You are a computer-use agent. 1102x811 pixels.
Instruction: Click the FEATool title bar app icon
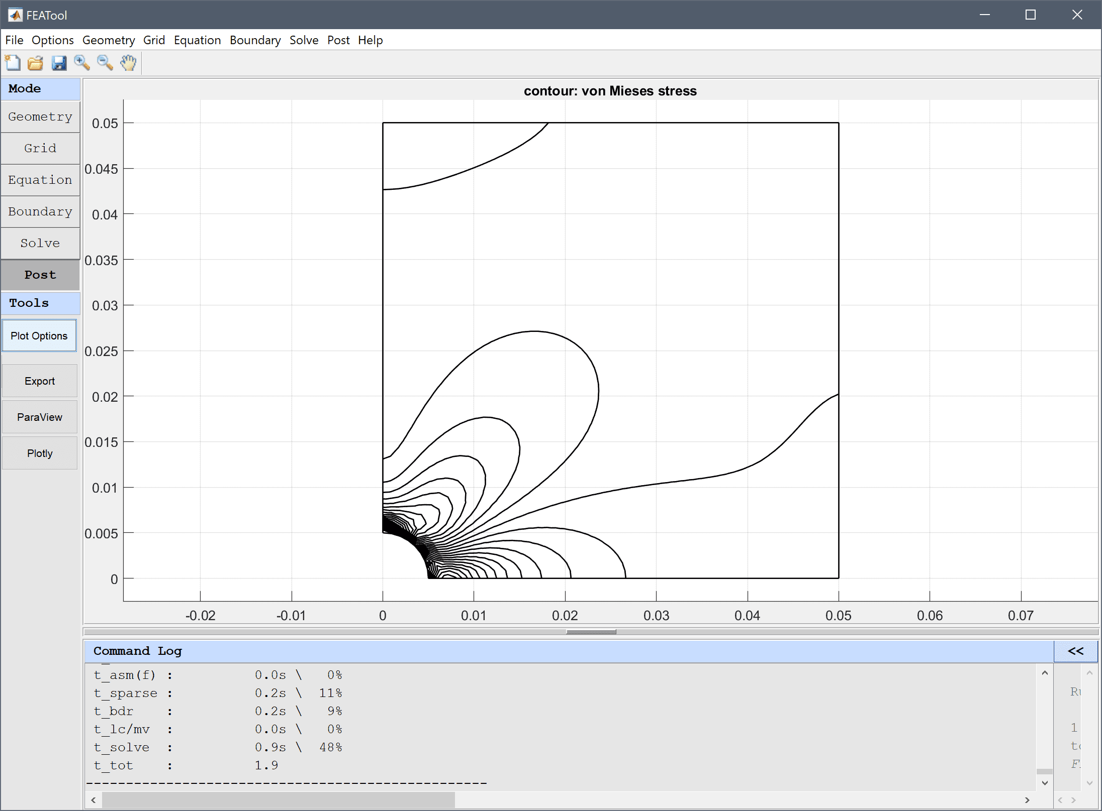(15, 15)
